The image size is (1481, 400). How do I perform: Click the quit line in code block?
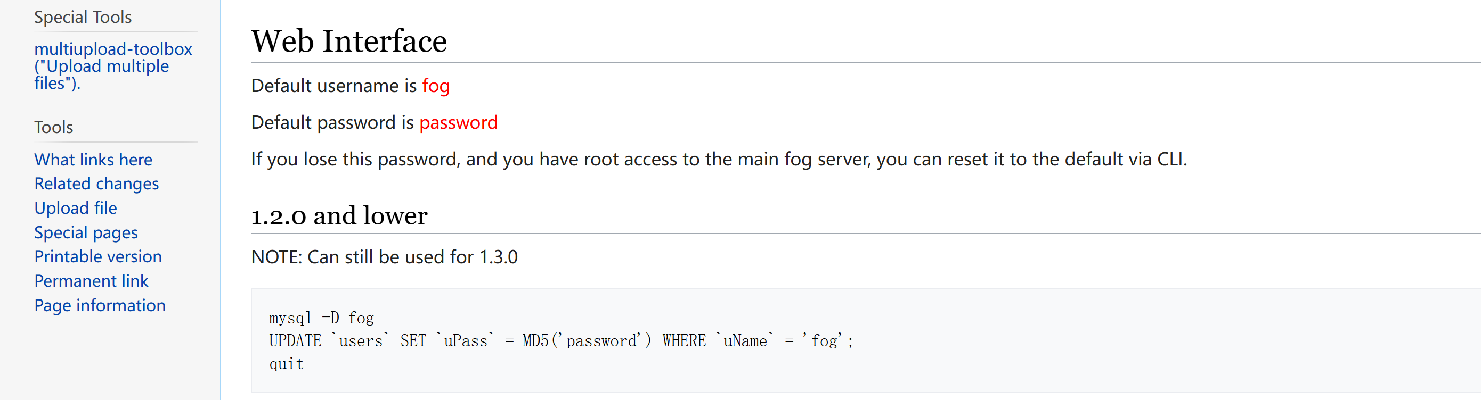[286, 364]
